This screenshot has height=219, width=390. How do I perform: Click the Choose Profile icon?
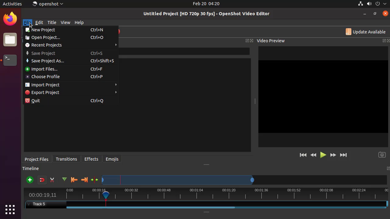(27, 77)
